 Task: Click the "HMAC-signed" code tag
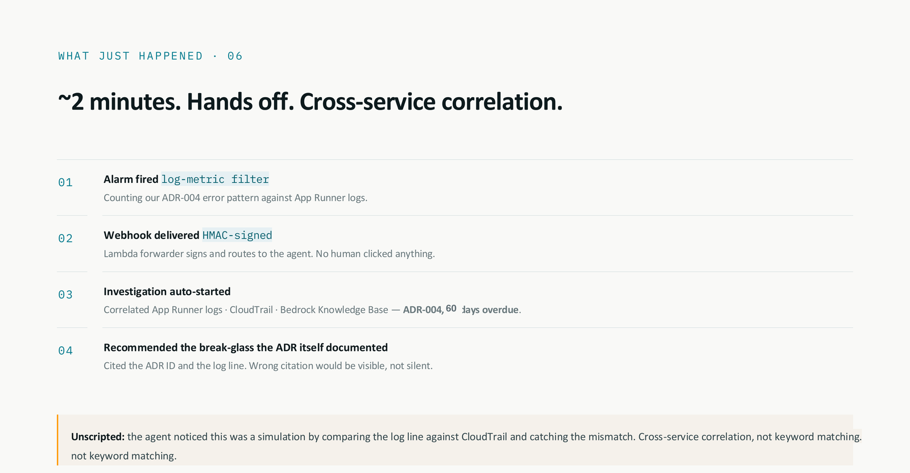tap(237, 235)
